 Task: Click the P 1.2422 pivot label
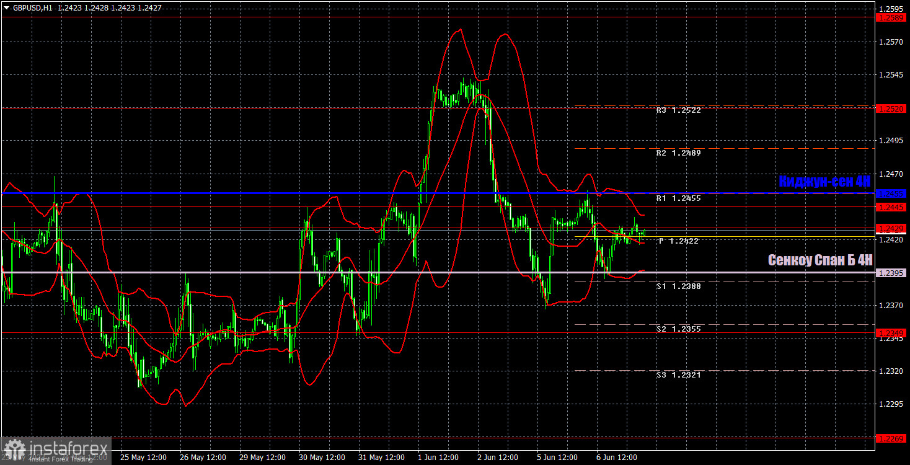pyautogui.click(x=678, y=241)
